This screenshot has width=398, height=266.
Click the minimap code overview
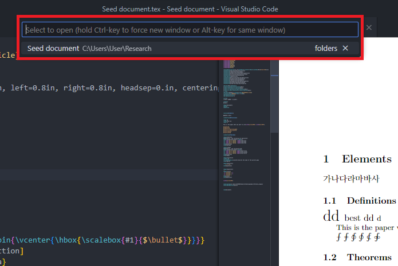[x=245, y=125]
